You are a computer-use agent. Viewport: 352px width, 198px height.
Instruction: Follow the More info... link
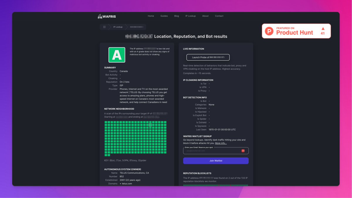221,143
